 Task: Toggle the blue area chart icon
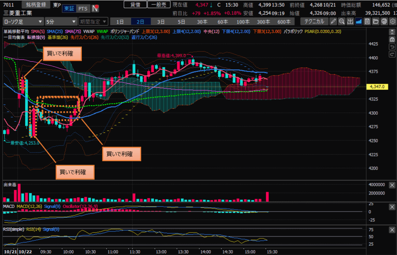click(x=359, y=21)
